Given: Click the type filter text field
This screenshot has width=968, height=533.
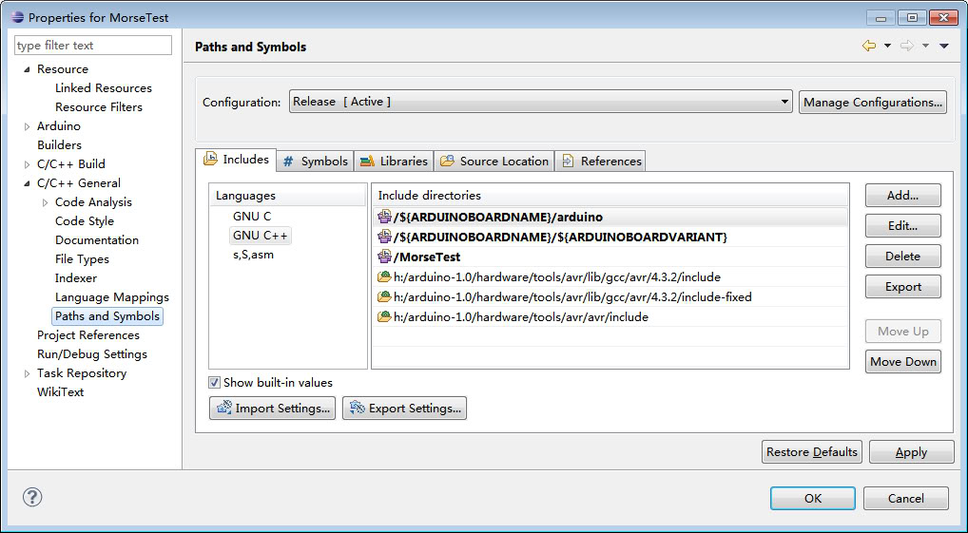Looking at the screenshot, I should (x=93, y=46).
